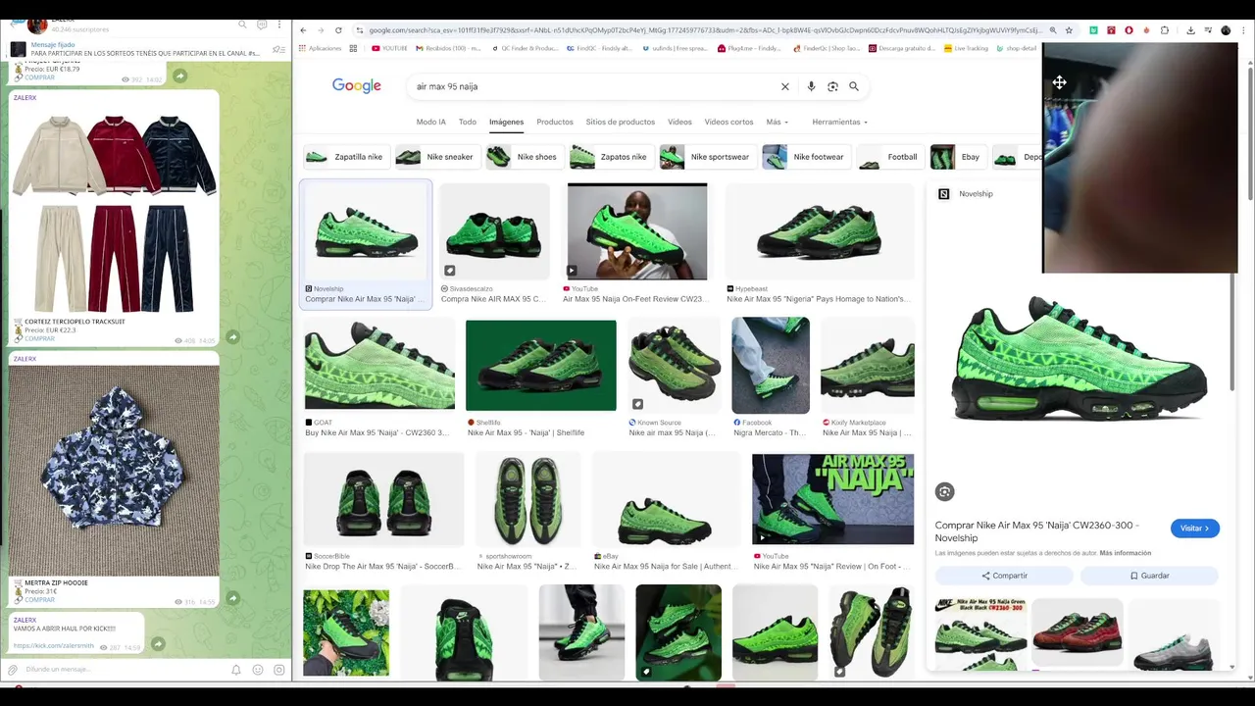Open the Chrome three-dots menu
This screenshot has height=706, width=1255.
1243,30
